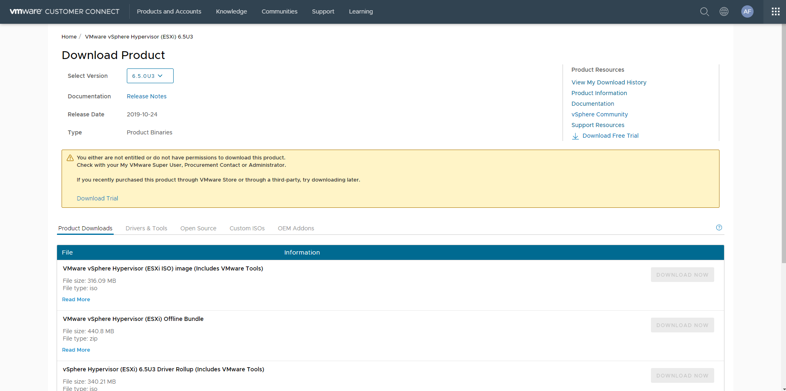Screen dimensions: 786x391
Task: Switch to the Drivers & Tools tab
Action: (x=147, y=228)
